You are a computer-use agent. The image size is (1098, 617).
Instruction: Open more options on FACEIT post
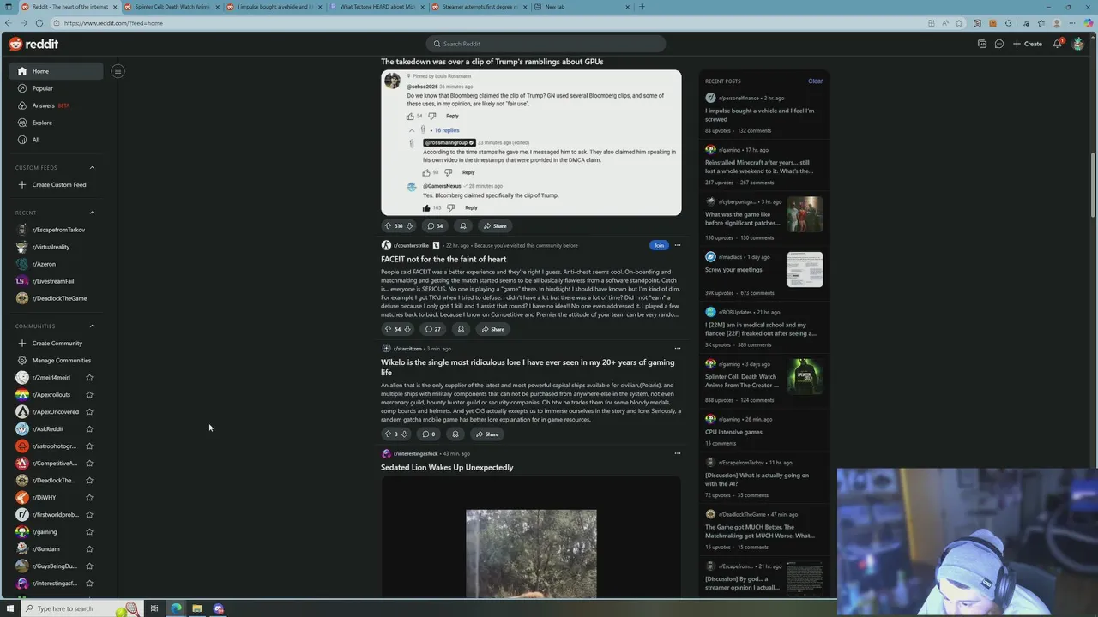pyautogui.click(x=677, y=245)
